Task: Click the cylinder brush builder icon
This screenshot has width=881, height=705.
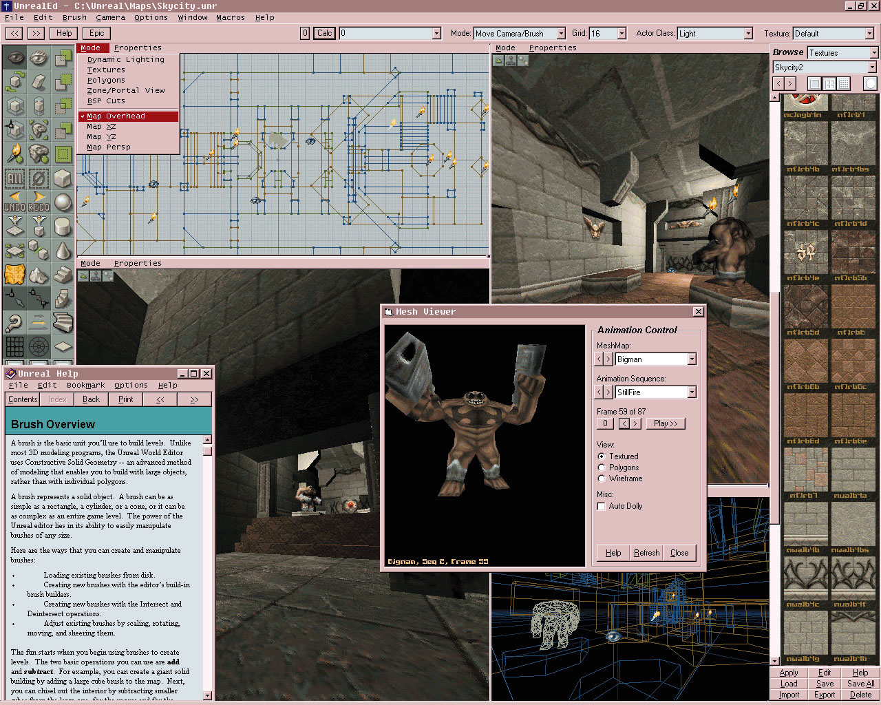Action: [63, 226]
